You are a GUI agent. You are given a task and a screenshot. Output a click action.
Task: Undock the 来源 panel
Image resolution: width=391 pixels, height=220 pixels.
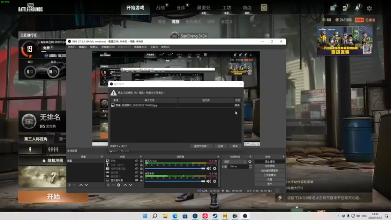(141, 156)
